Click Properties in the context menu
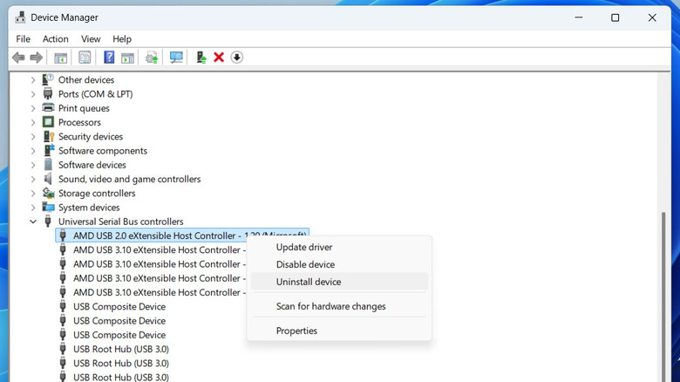 click(296, 331)
